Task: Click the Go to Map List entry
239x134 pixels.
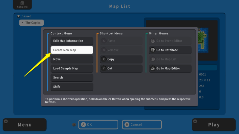Action: (x=170, y=59)
